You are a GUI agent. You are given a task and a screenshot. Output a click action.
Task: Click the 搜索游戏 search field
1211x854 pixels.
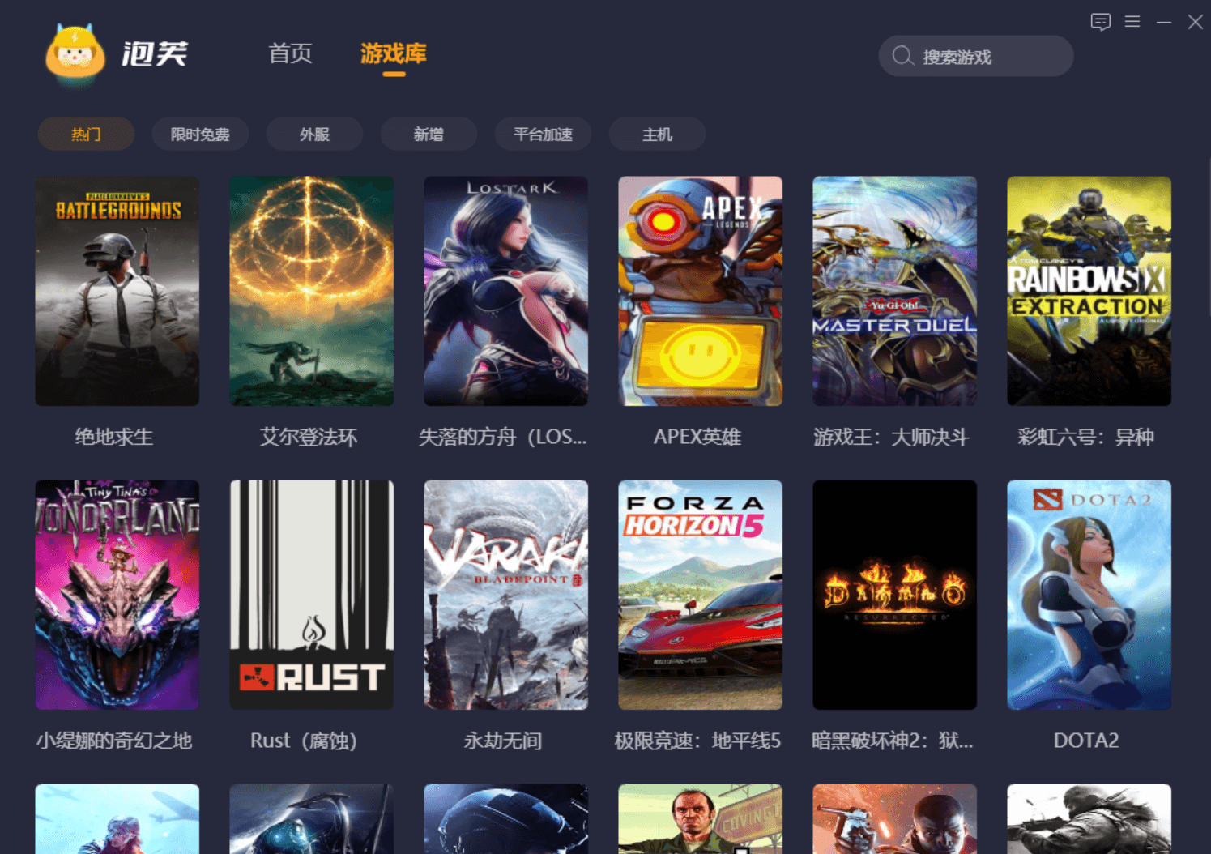(x=976, y=56)
